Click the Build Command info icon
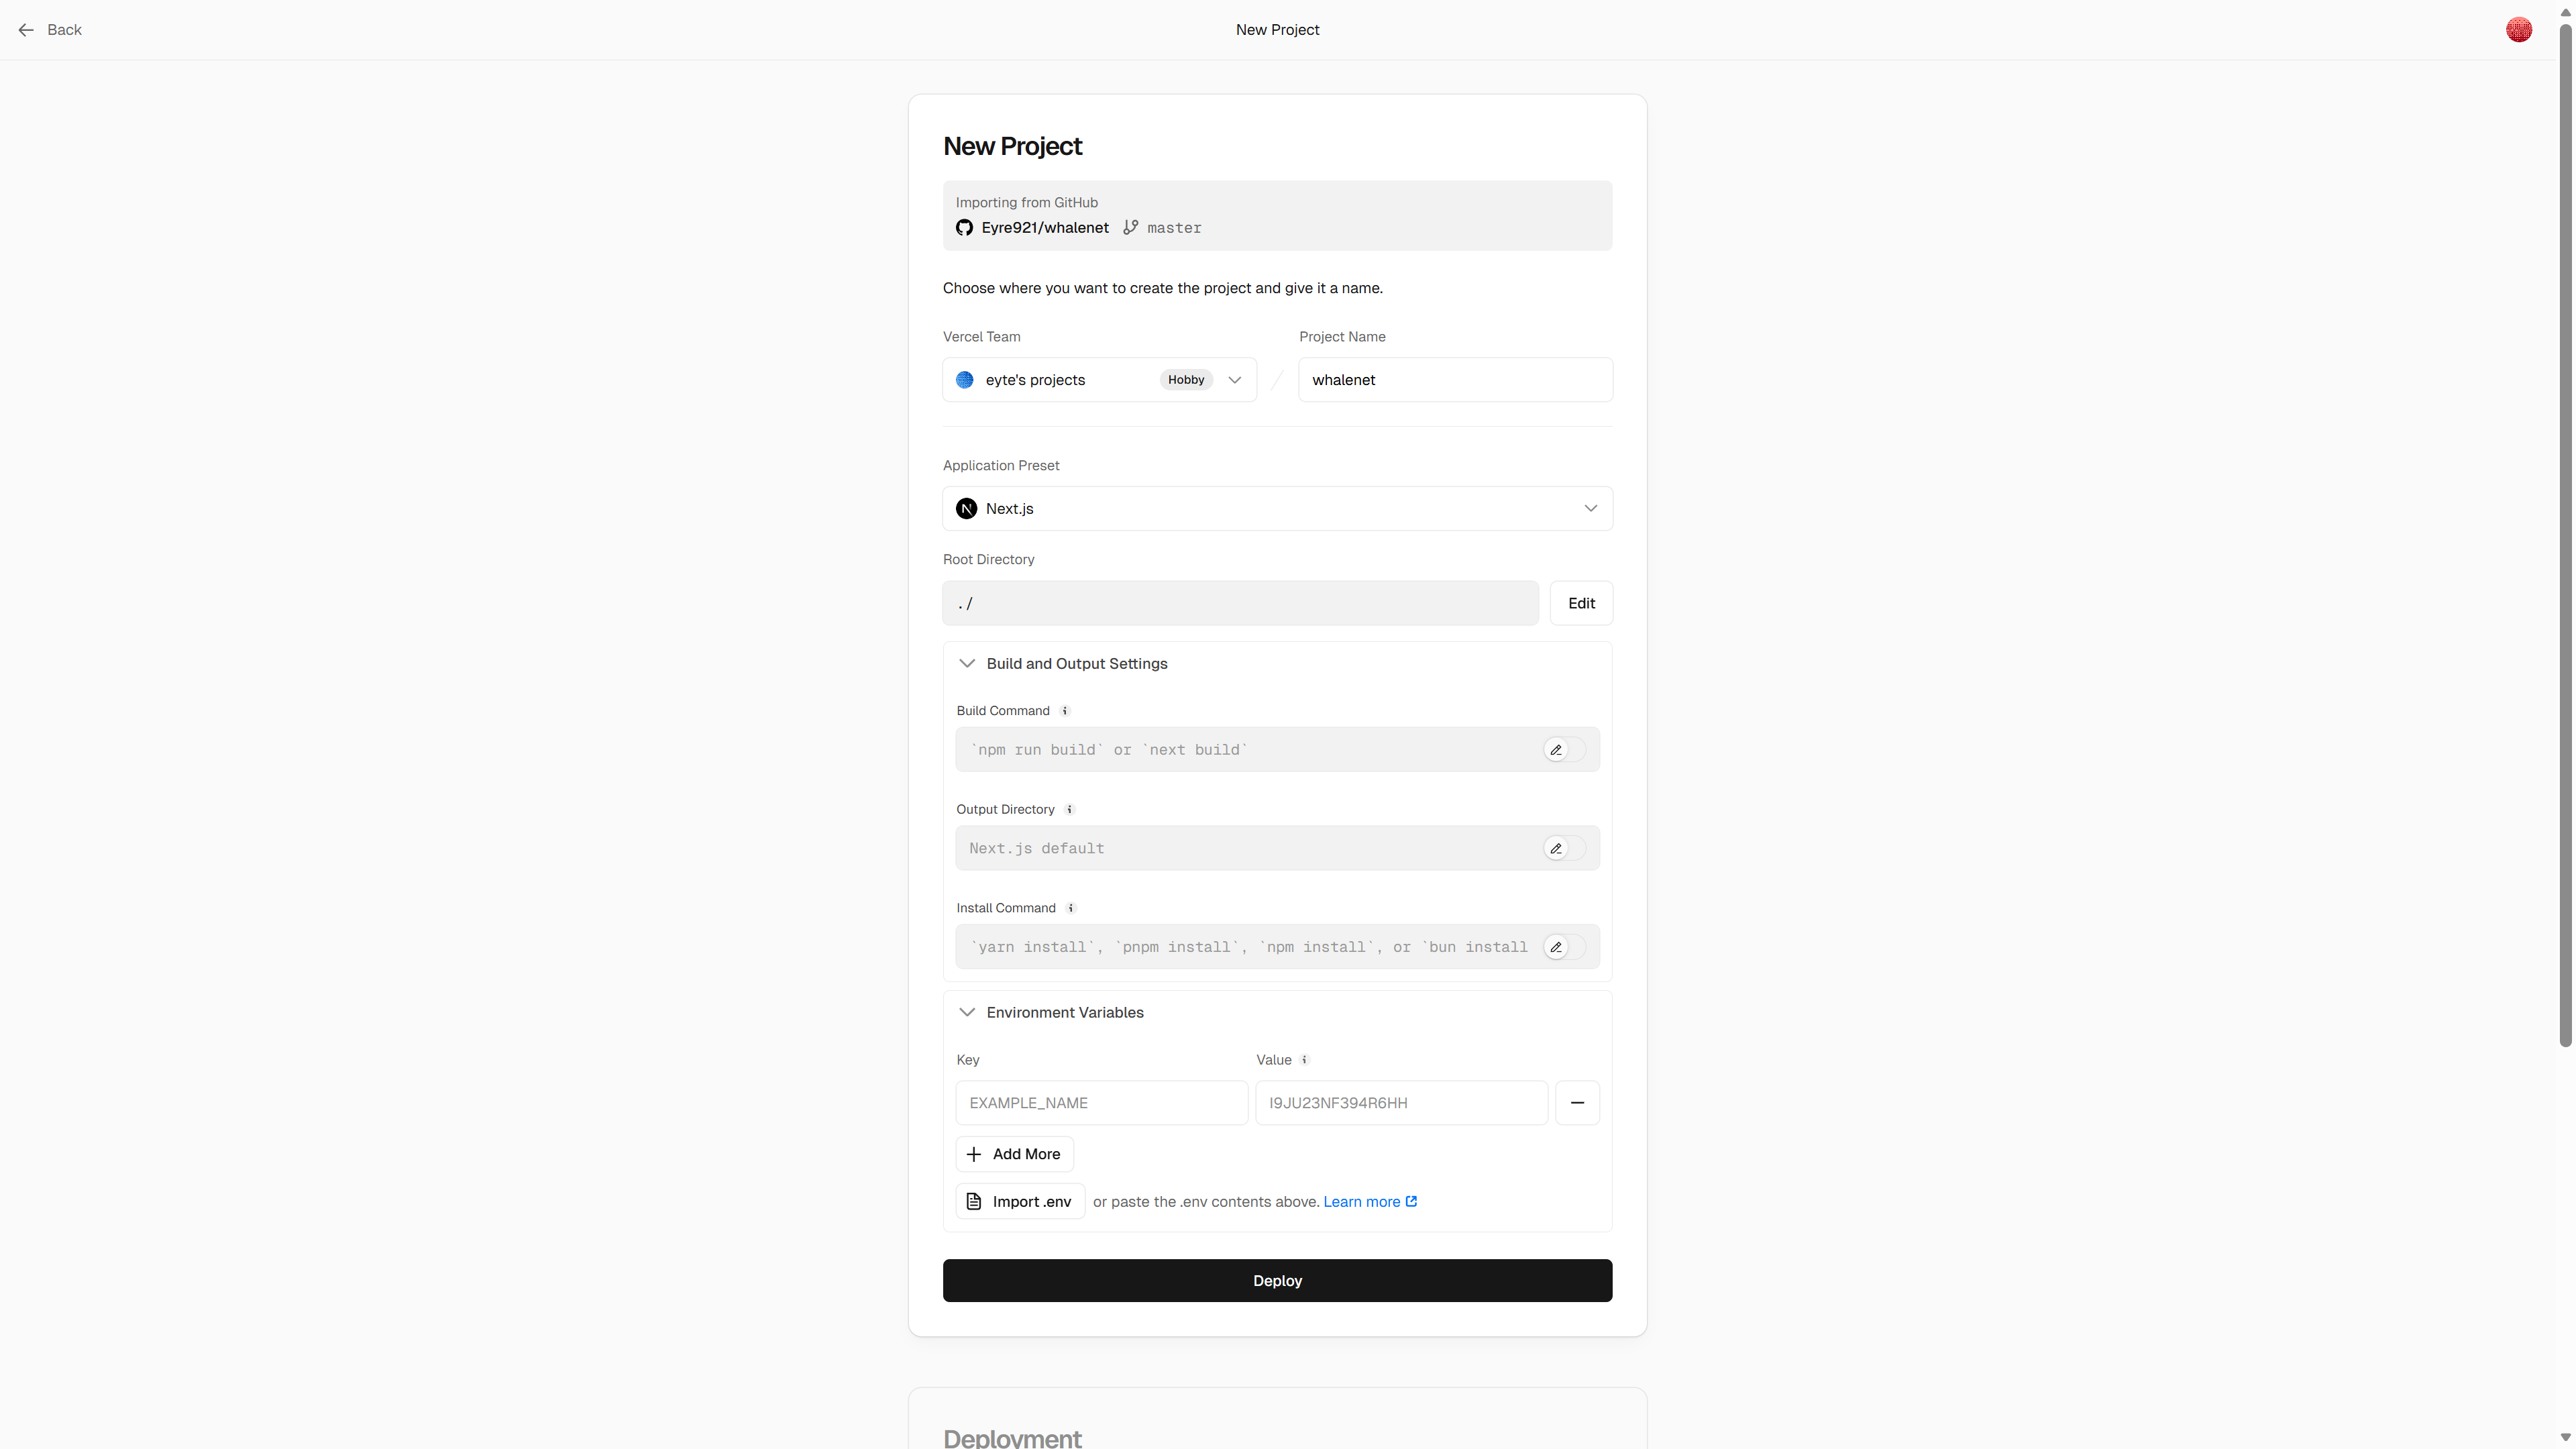 coord(1065,711)
